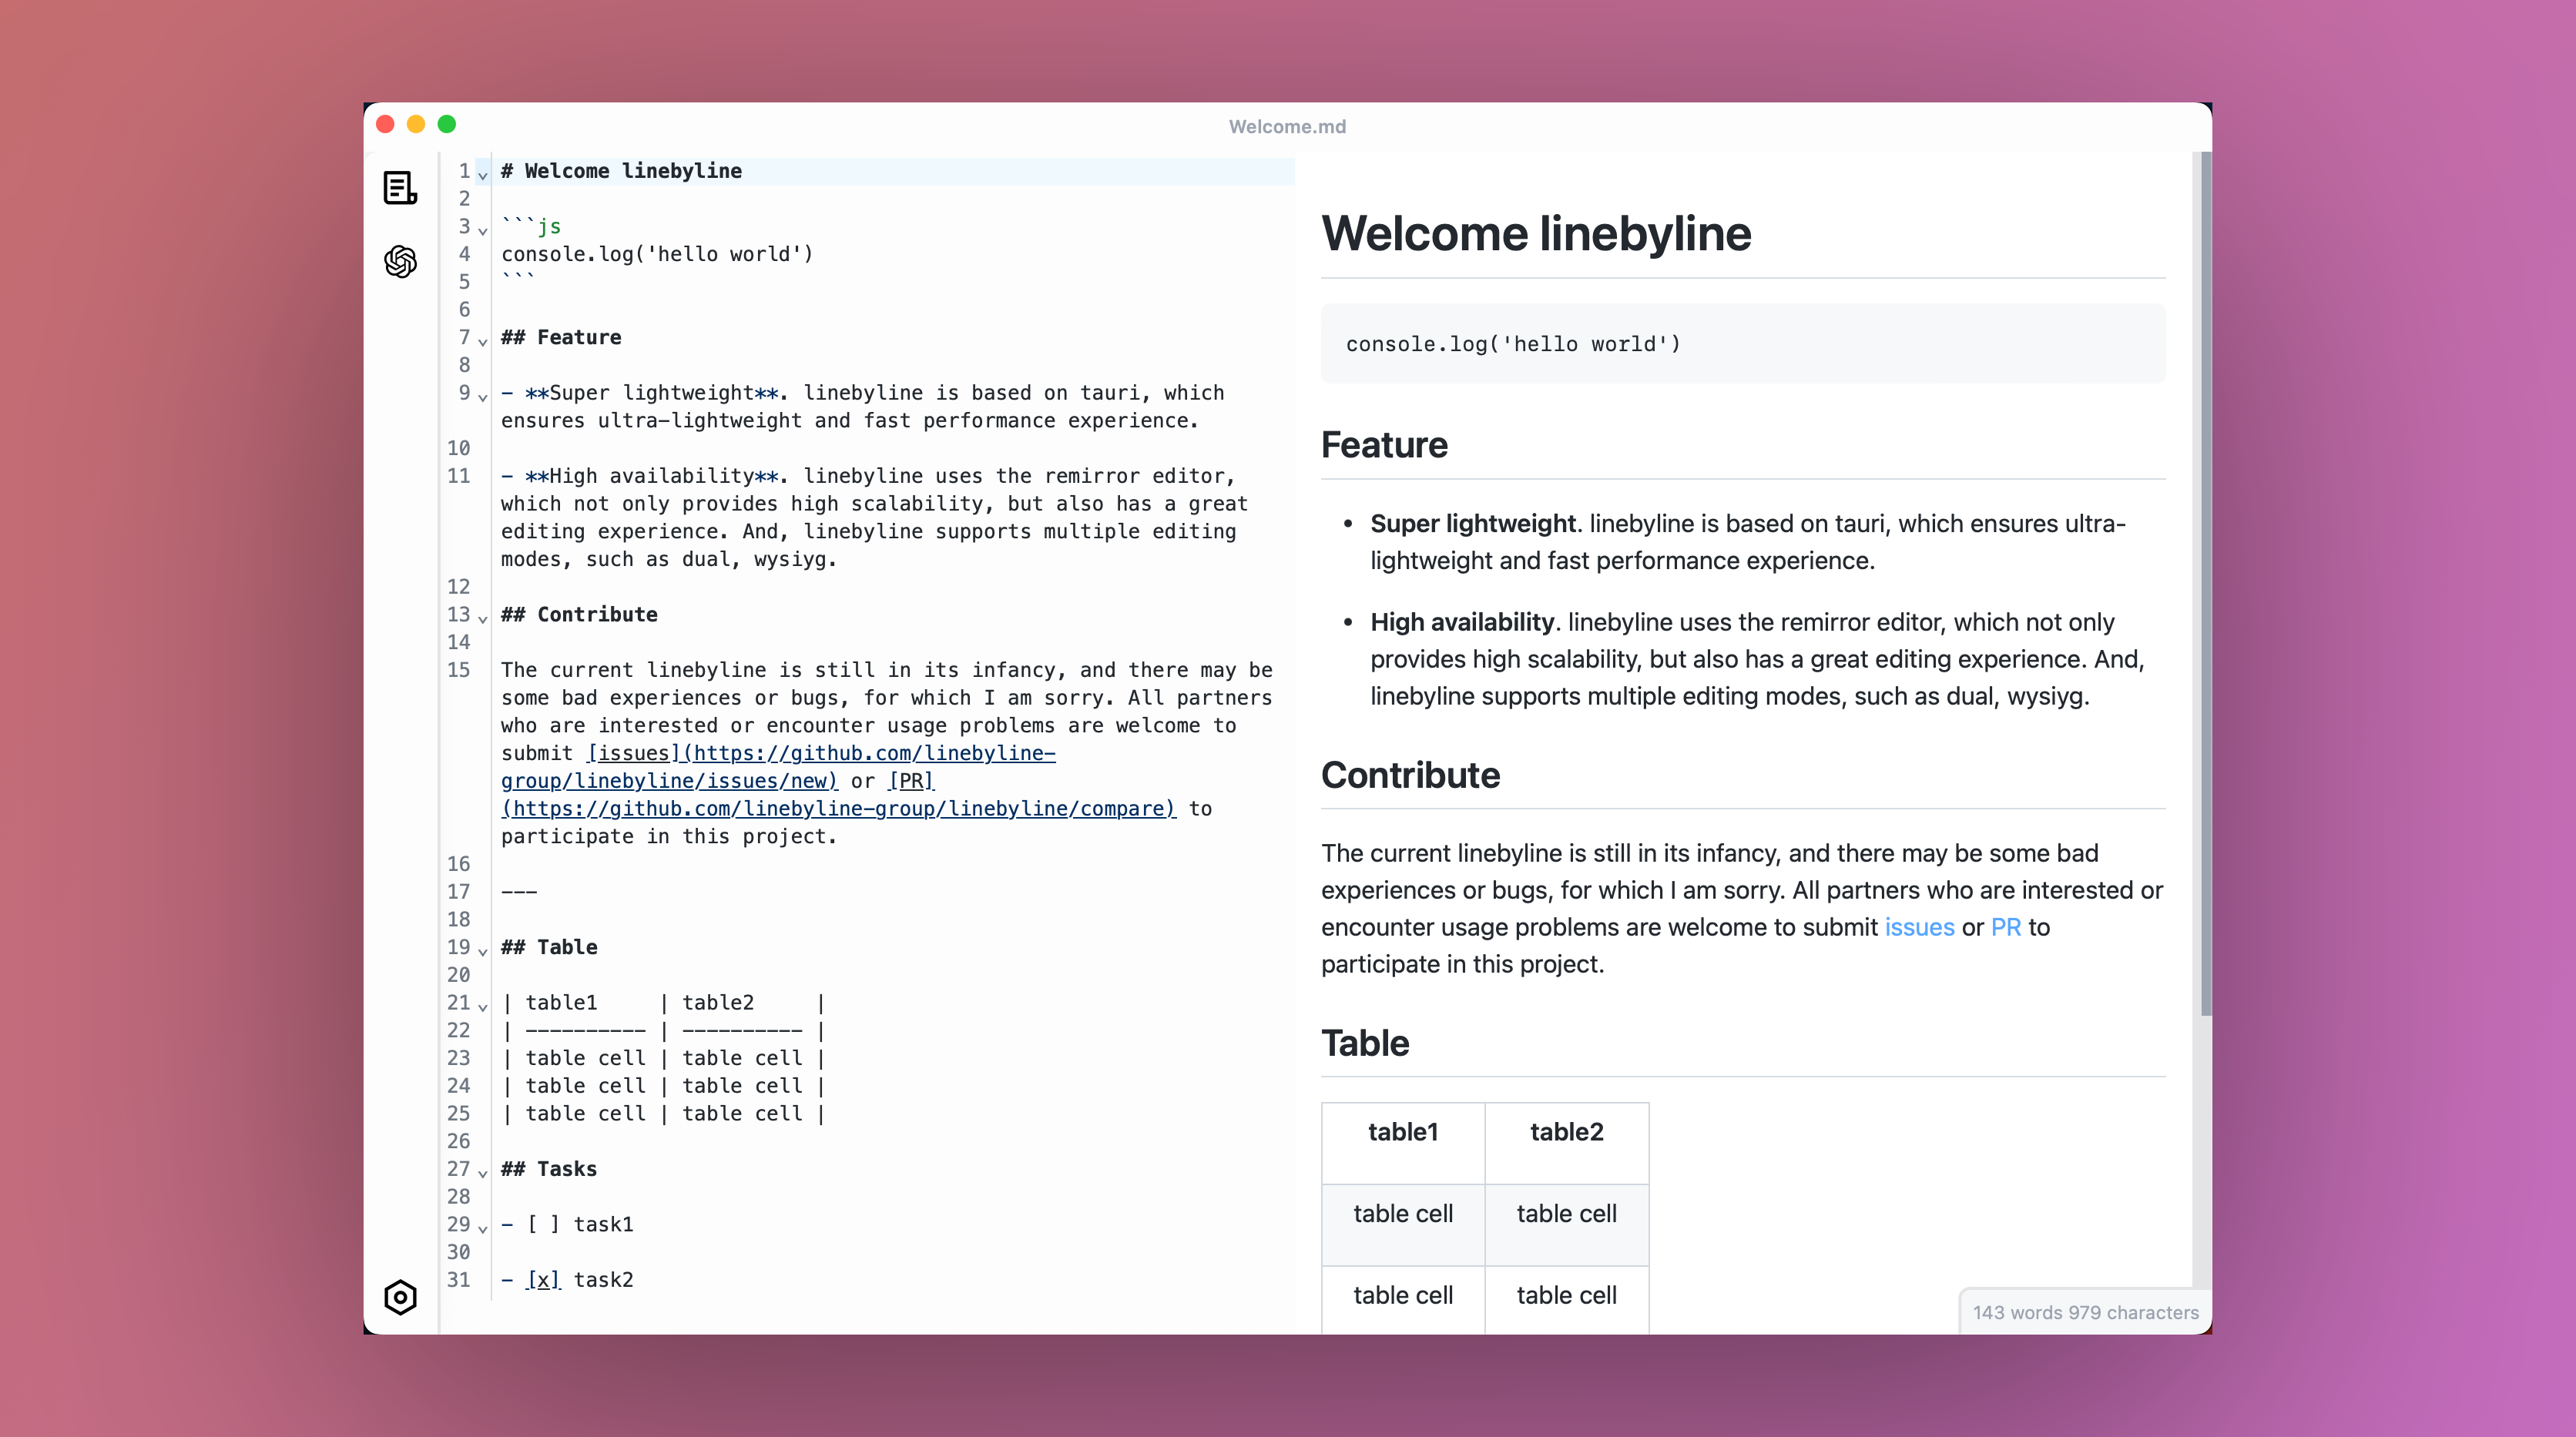Collapse the Contribute fold on line 13
Viewport: 2576px width, 1437px height.
coord(483,619)
